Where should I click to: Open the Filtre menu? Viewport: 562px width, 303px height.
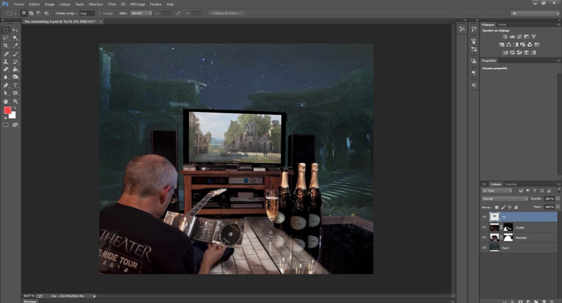coord(112,4)
